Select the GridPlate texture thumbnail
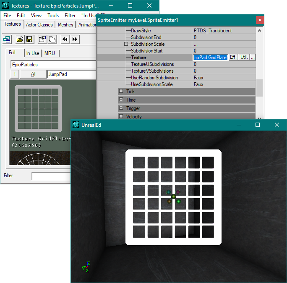Image resolution: width=287 pixels, height=283 pixels. click(38, 109)
